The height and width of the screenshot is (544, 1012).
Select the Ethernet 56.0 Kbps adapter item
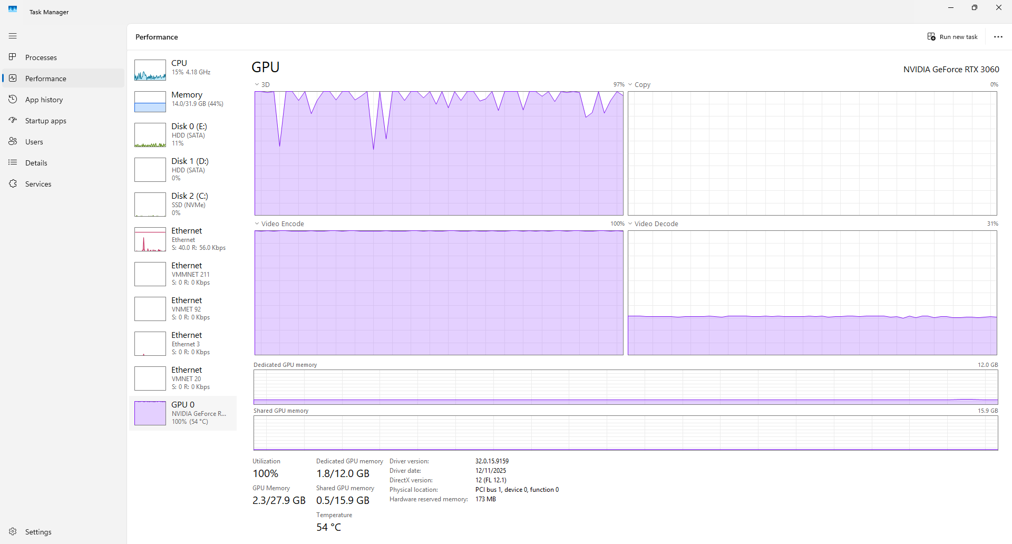pyautogui.click(x=183, y=239)
